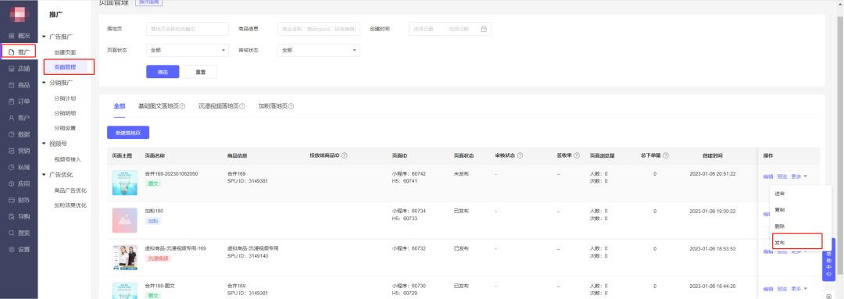Screen dimensions: 844x299
Task: Click help icon beside 基础图文落地页 tab
Action: pyautogui.click(x=182, y=106)
